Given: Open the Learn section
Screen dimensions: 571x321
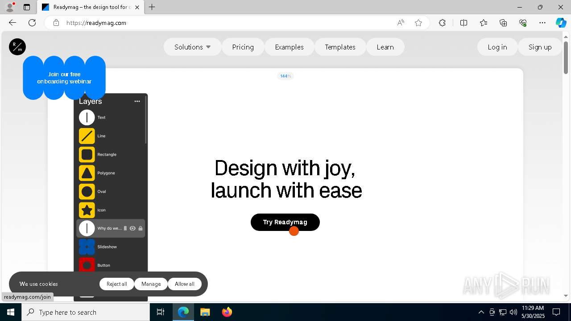Looking at the screenshot, I should (385, 47).
